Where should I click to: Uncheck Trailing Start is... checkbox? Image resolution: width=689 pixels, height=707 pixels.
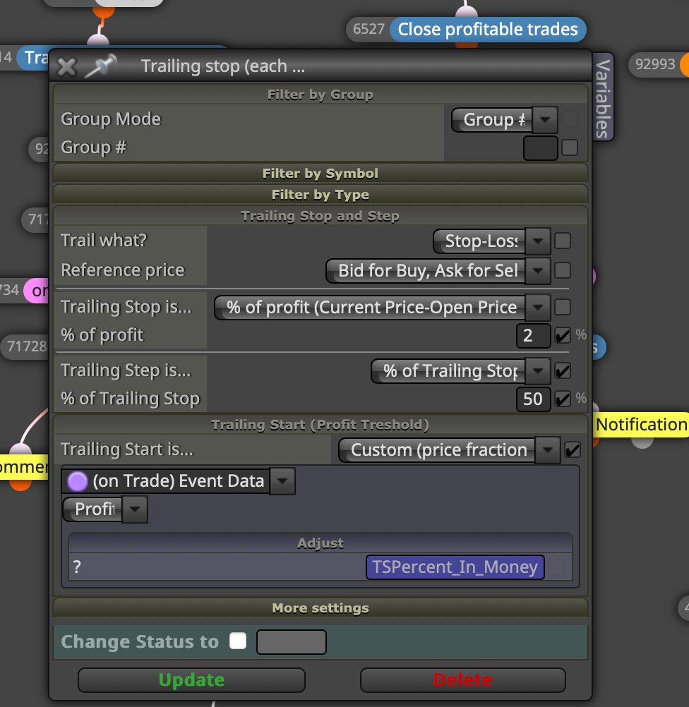click(x=573, y=449)
